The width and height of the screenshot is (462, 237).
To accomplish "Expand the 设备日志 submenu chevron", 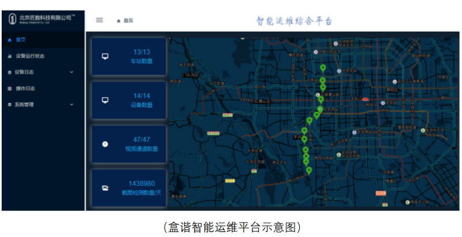I will [72, 72].
